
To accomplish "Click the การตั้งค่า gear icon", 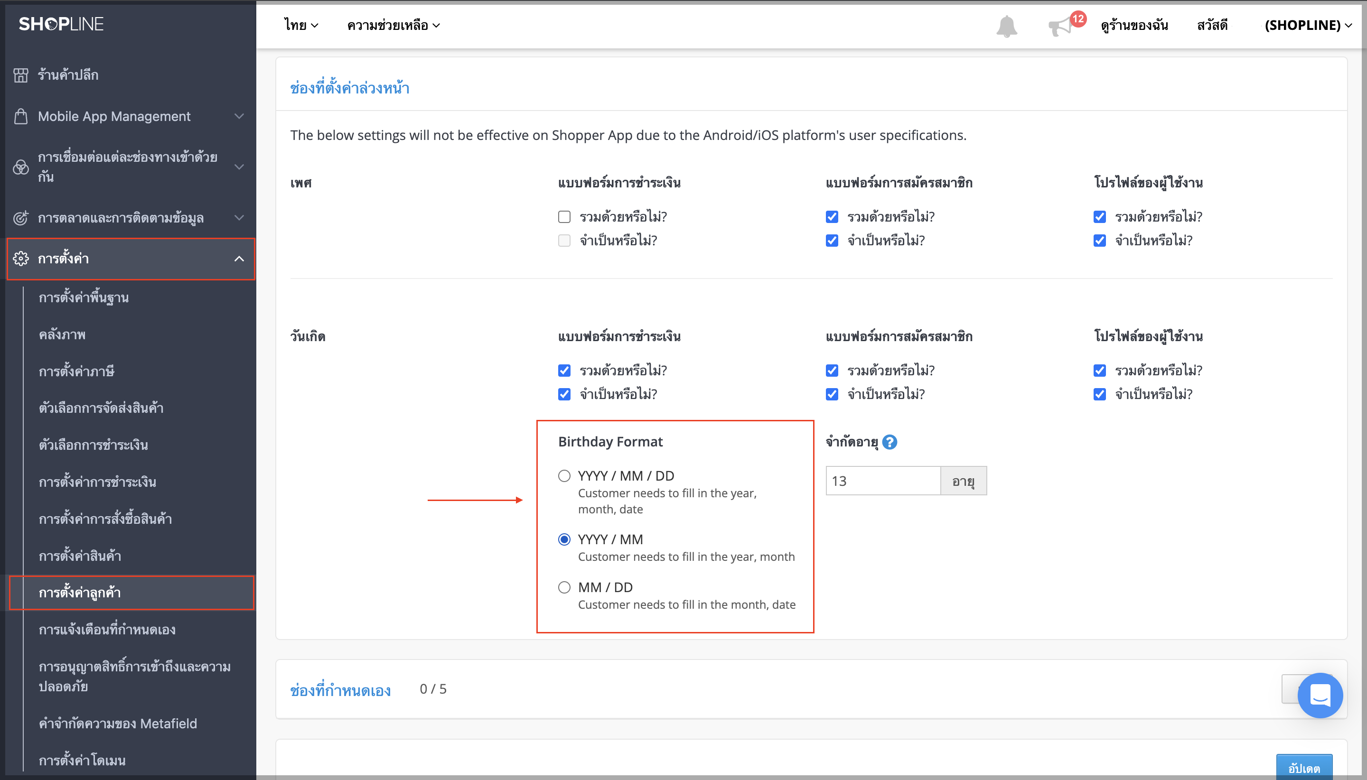I will 21,259.
